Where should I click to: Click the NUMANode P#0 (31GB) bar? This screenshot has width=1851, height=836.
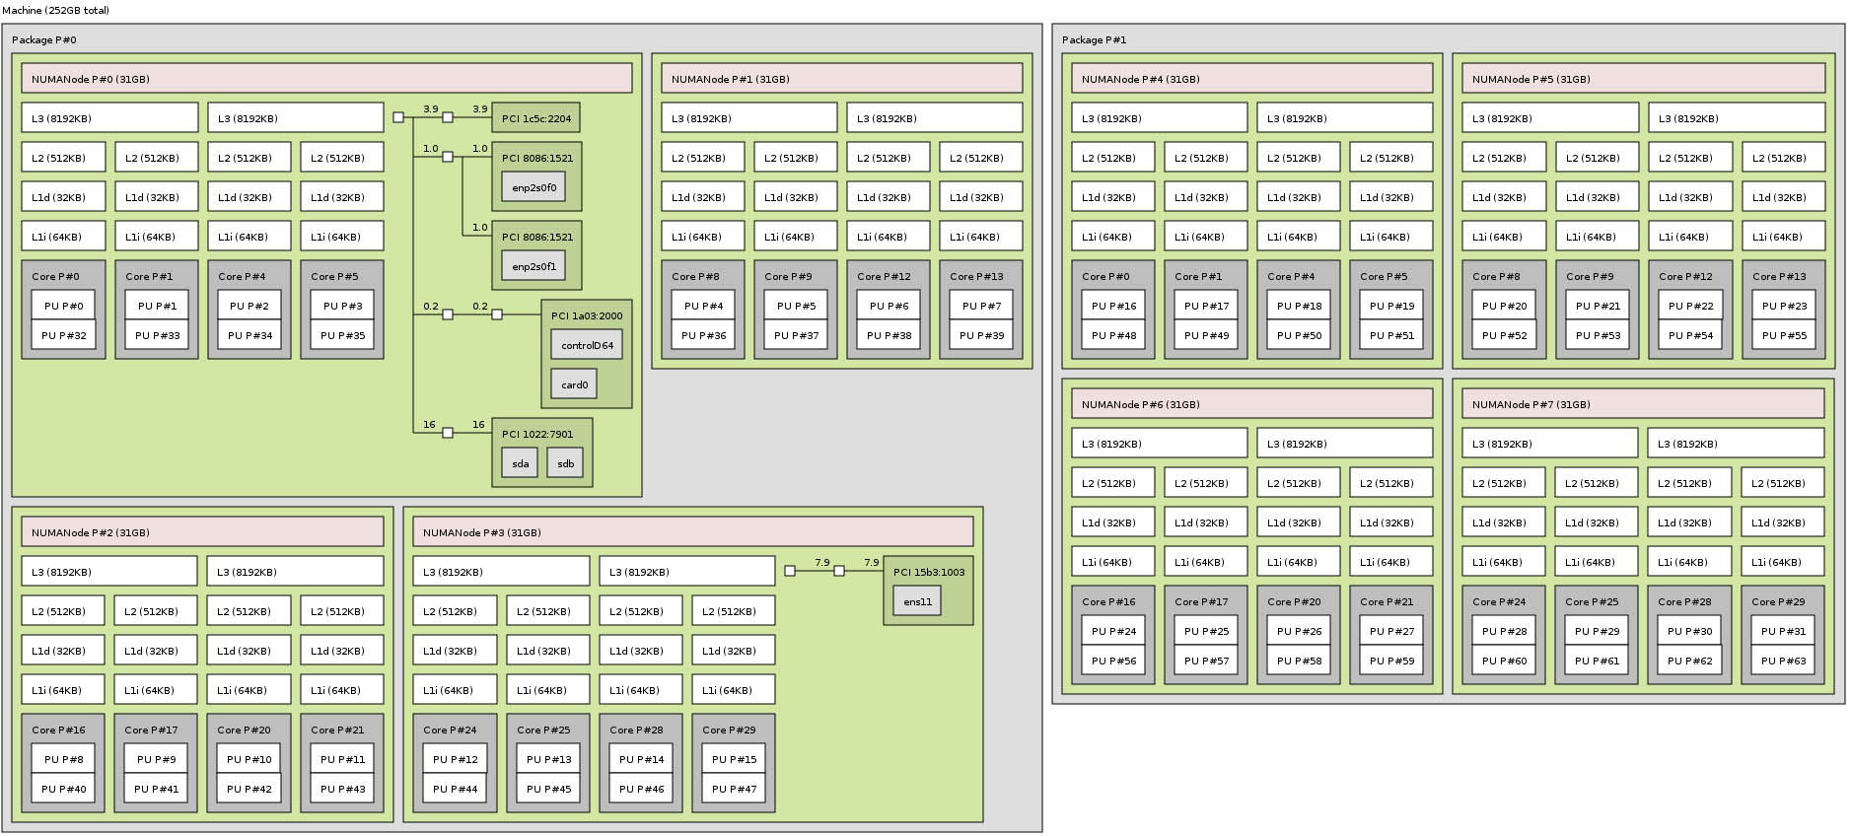point(326,79)
